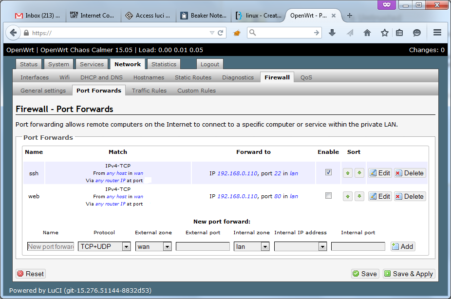Enable the web port forward checkbox
This screenshot has height=299, width=451.
click(x=328, y=195)
